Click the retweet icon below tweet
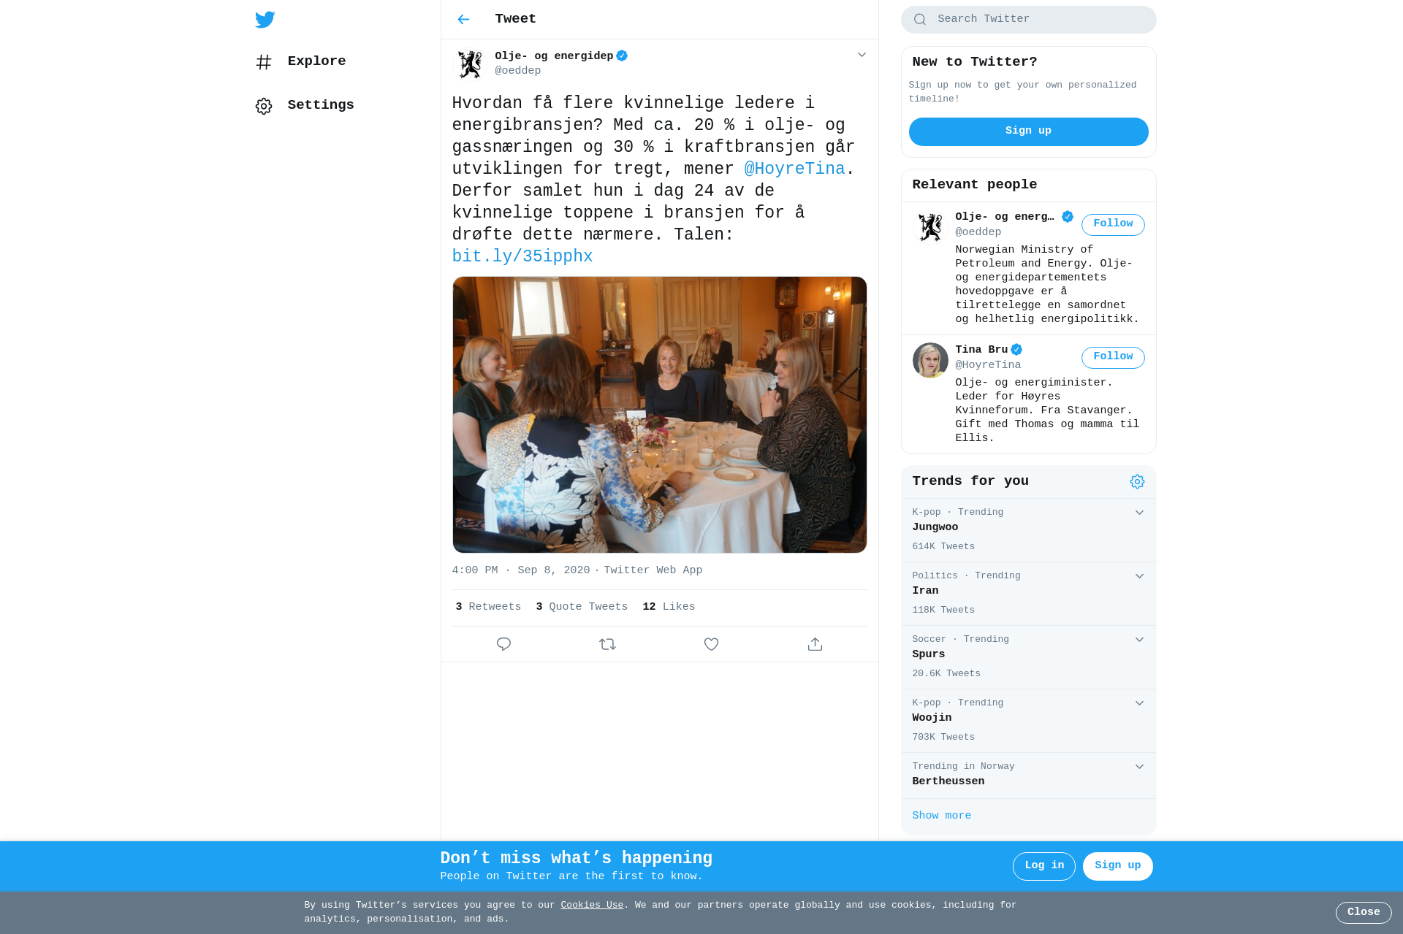 point(607,644)
